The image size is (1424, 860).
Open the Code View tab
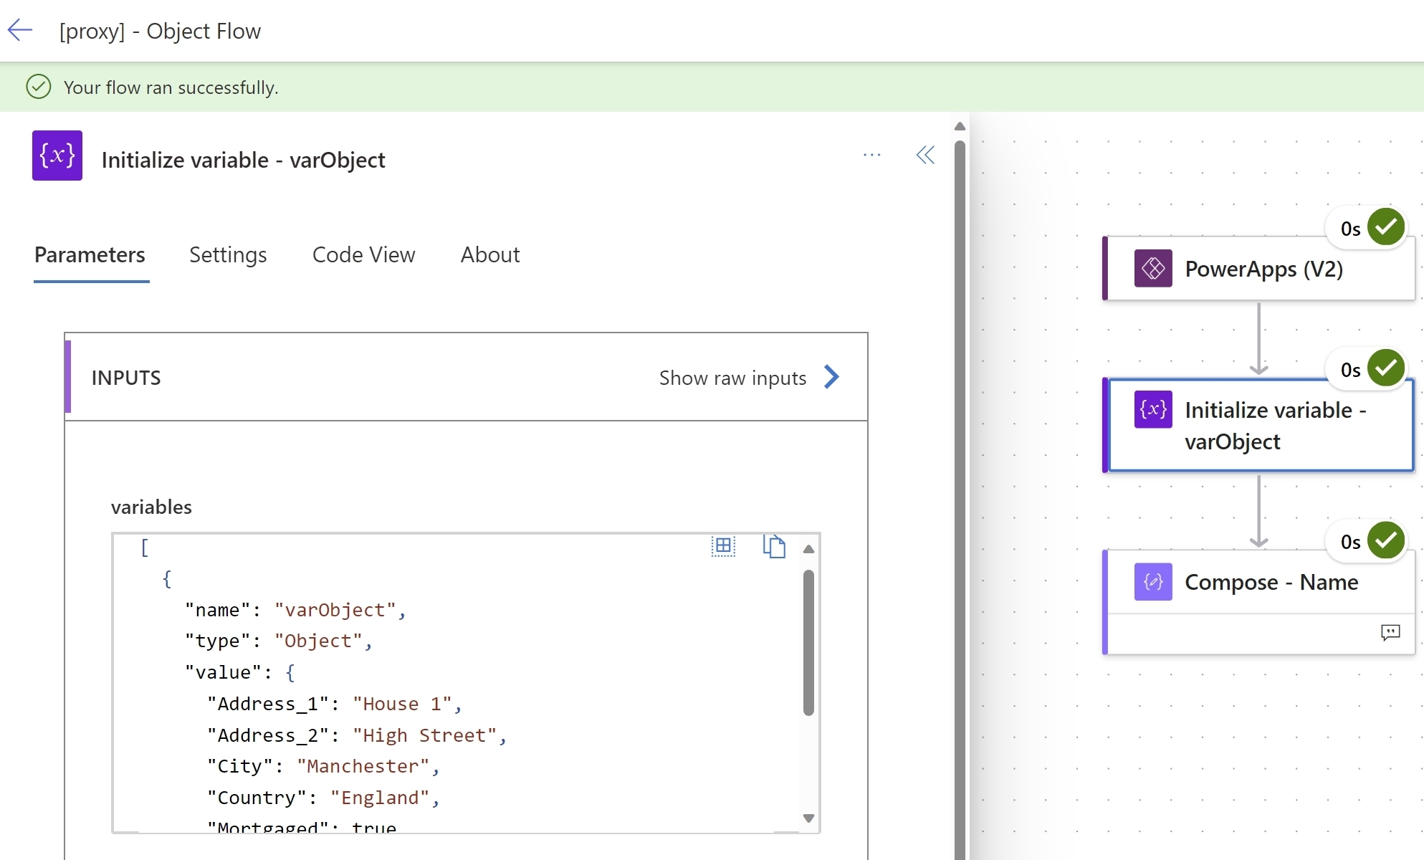coord(363,255)
